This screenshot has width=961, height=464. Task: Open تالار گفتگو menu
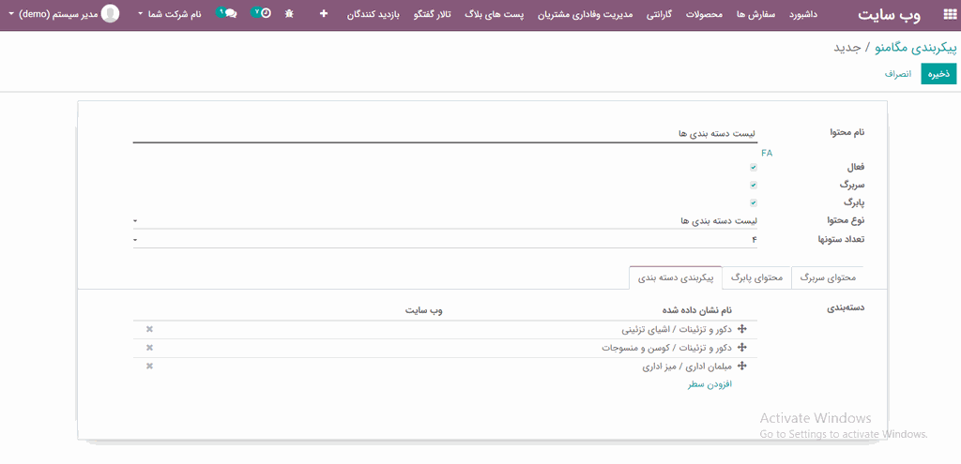pyautogui.click(x=430, y=13)
